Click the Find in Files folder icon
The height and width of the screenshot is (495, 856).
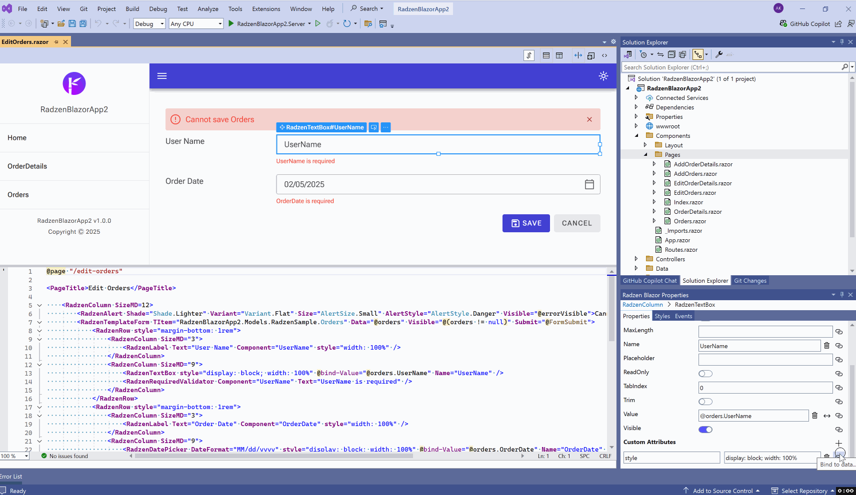point(368,23)
